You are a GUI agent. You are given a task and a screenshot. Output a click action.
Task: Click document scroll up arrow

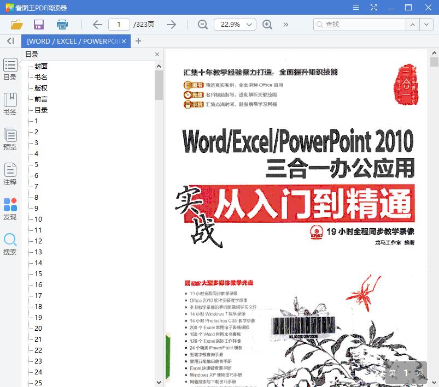point(434,53)
